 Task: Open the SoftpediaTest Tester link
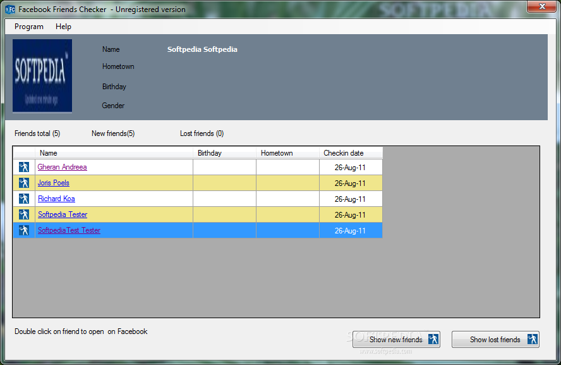[x=69, y=230]
